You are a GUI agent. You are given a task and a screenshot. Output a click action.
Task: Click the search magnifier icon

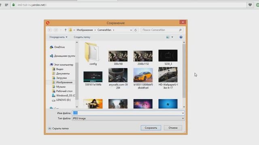tap(180, 30)
